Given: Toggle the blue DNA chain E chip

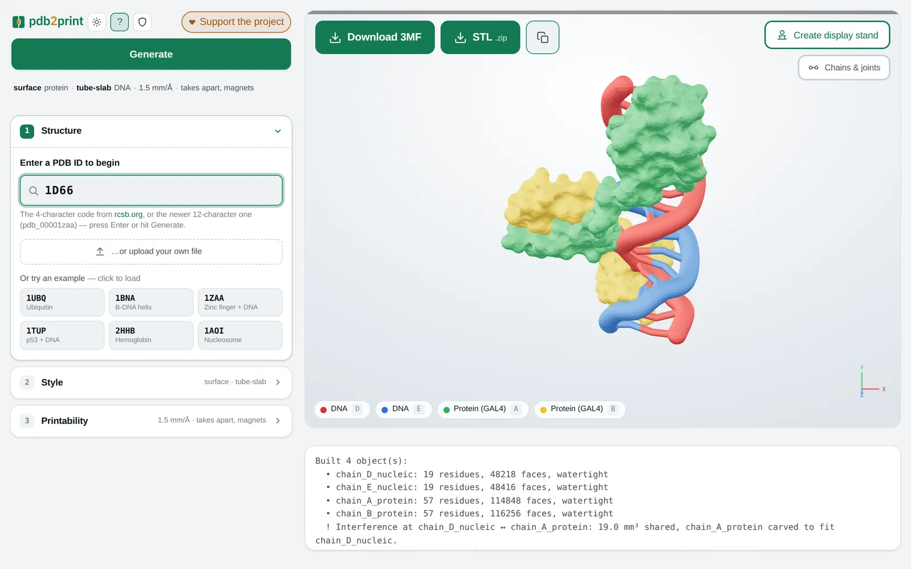Looking at the screenshot, I should 403,409.
